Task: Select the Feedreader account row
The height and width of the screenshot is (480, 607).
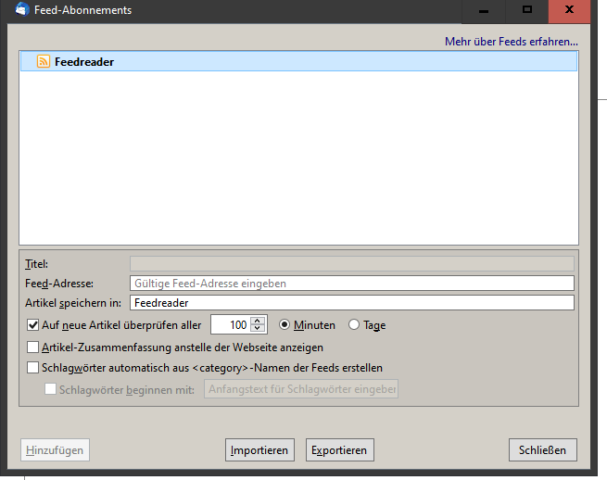Action: (298, 61)
